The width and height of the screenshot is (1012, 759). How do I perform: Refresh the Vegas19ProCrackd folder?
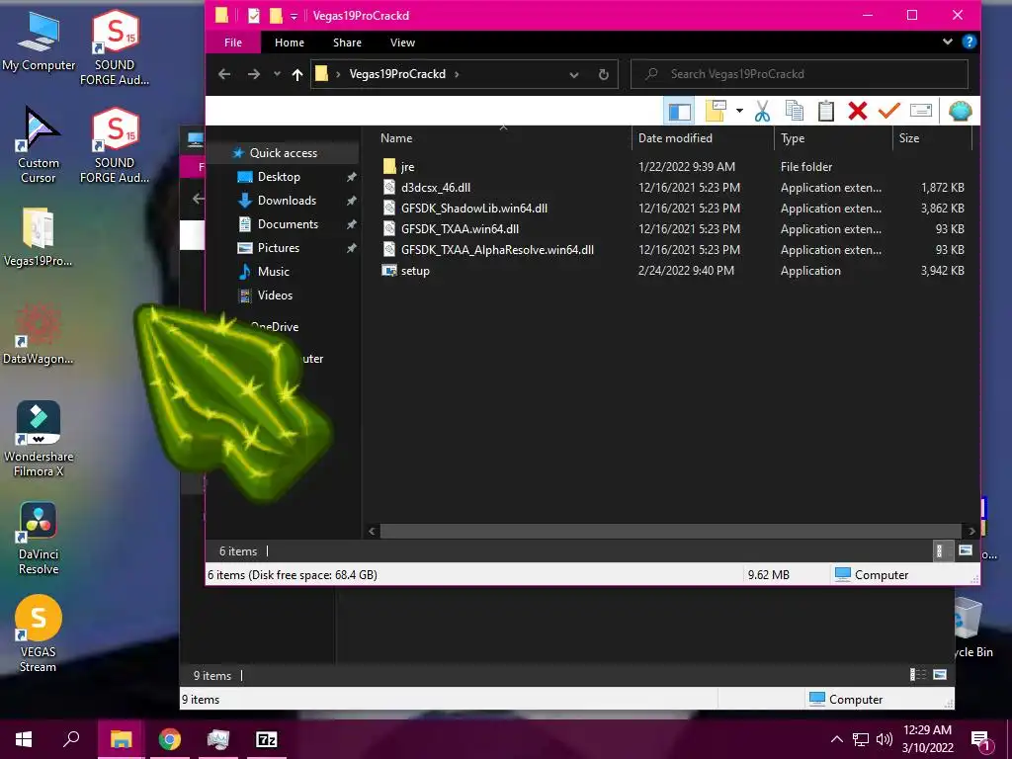point(604,75)
